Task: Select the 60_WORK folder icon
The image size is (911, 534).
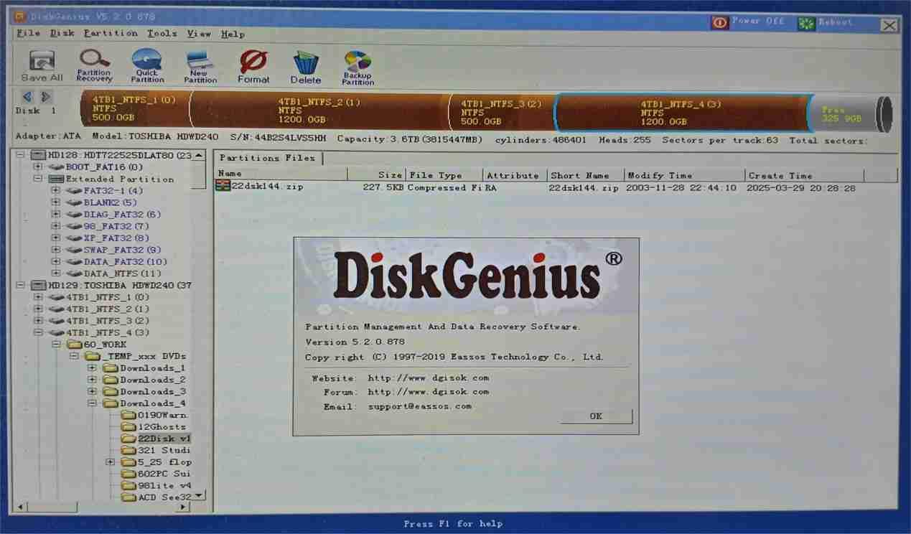Action: [x=74, y=345]
